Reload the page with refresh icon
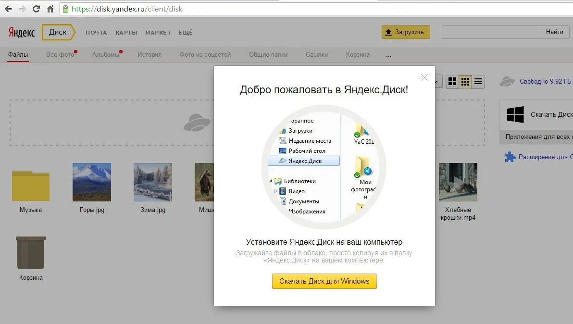The image size is (573, 324). tap(36, 9)
